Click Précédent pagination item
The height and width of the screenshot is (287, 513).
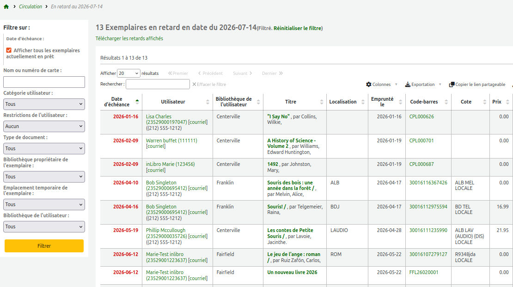pos(210,73)
